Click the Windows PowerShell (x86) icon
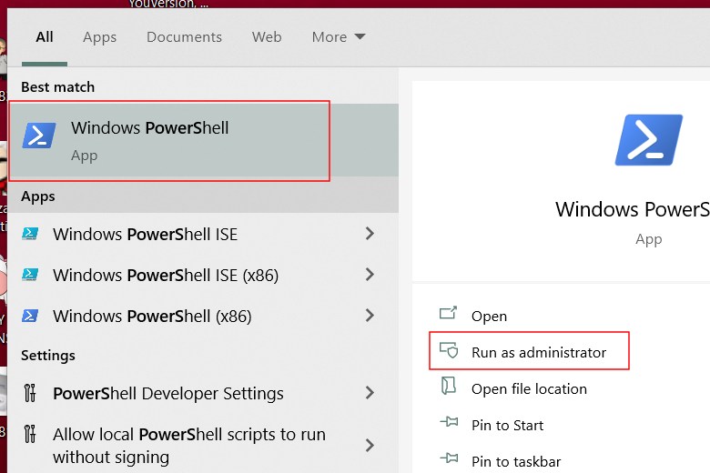Screen dimensions: 710x473 30,316
